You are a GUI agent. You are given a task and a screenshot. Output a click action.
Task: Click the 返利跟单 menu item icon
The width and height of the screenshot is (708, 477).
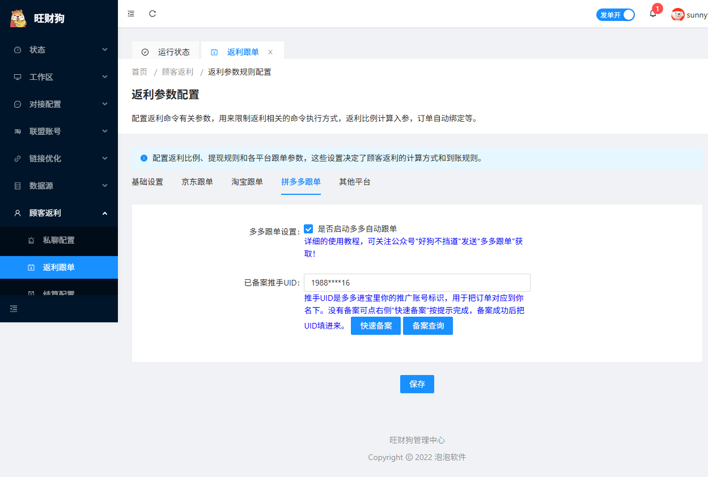(x=31, y=267)
